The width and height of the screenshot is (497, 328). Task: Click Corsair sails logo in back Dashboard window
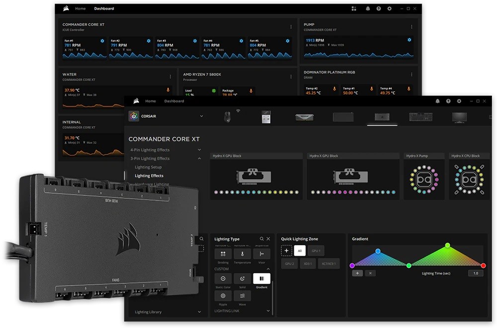(66, 8)
